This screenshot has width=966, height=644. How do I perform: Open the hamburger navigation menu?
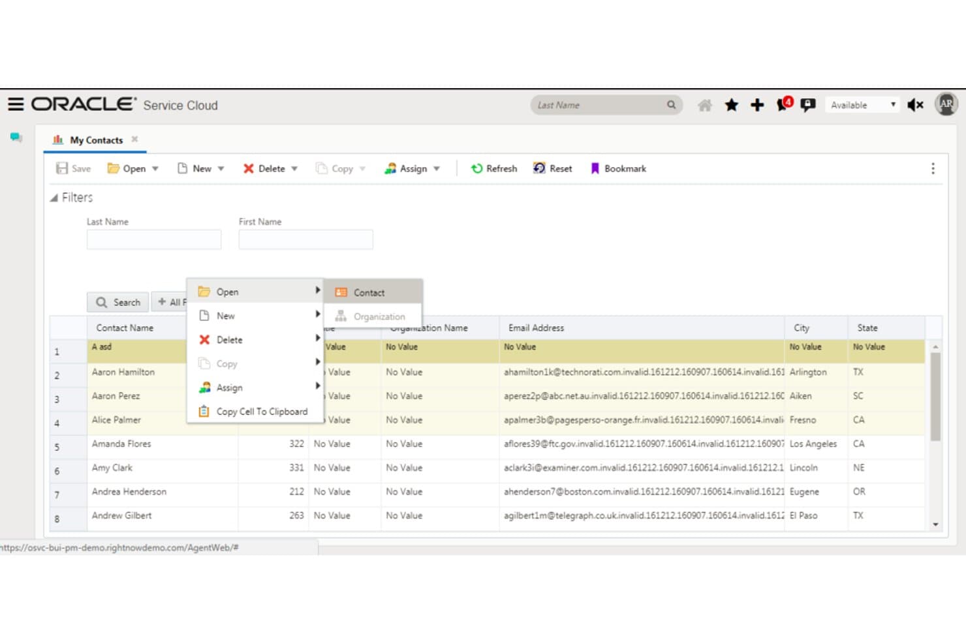click(x=16, y=104)
